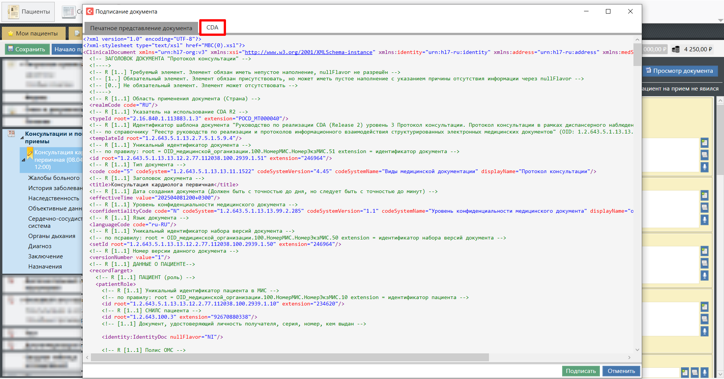Viewport: 724px width, 379px height.
Task: Open the XMLSchema-instance hyperlink
Action: point(308,52)
